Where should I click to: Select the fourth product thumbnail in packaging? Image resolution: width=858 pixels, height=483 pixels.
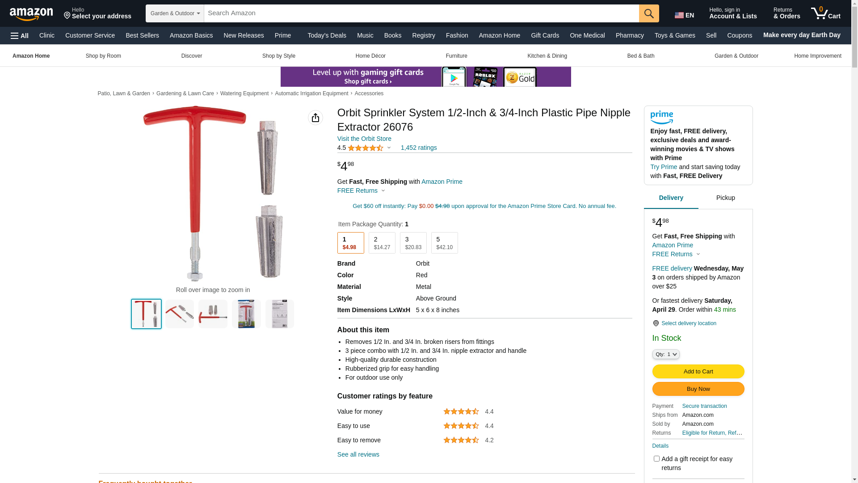click(246, 314)
